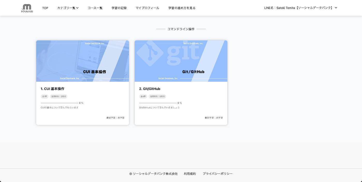
Task: Click the 0 % label on Git/GitHub card
Action: click(180, 103)
